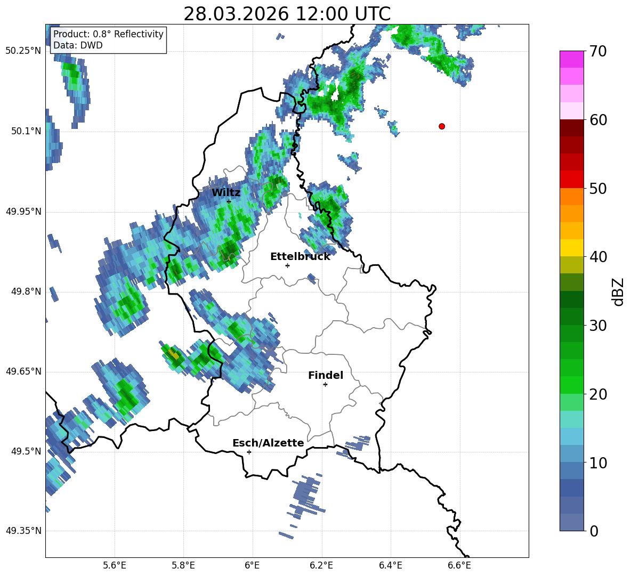Screen dimensions: 631x576
Task: Click the 10 colorbar tick label
Action: click(598, 463)
